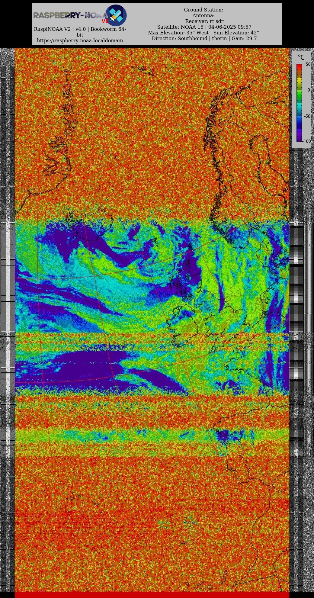Screen dimensions: 314x598
Task: Click the 'RaspiNOAA V2 | v4.0 | Bookworm 64-bit' text
Action: tap(80, 32)
